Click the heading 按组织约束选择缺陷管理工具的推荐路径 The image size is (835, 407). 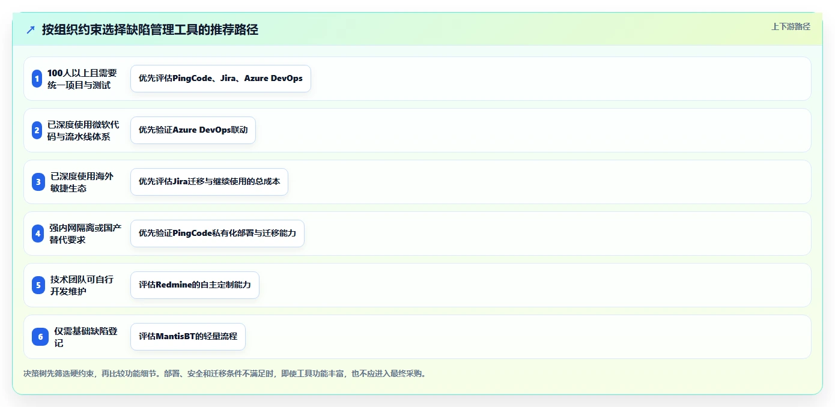click(150, 29)
